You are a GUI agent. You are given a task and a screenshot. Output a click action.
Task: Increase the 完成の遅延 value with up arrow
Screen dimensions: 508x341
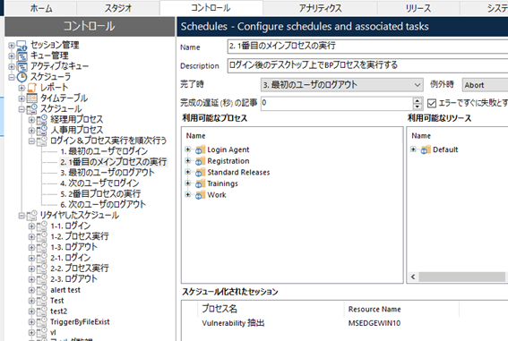(418, 100)
